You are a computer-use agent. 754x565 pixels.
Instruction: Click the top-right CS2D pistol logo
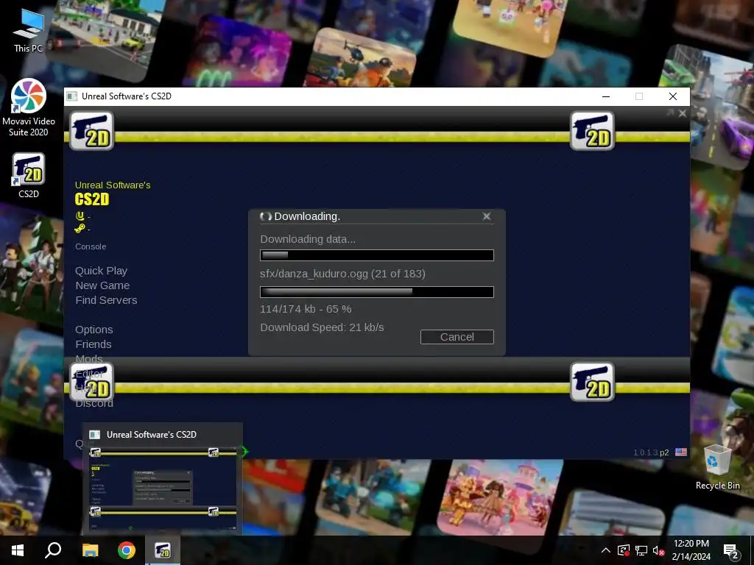pyautogui.click(x=592, y=131)
